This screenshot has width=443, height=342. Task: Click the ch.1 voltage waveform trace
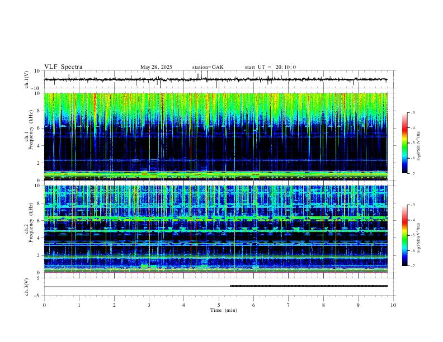[x=215, y=79]
